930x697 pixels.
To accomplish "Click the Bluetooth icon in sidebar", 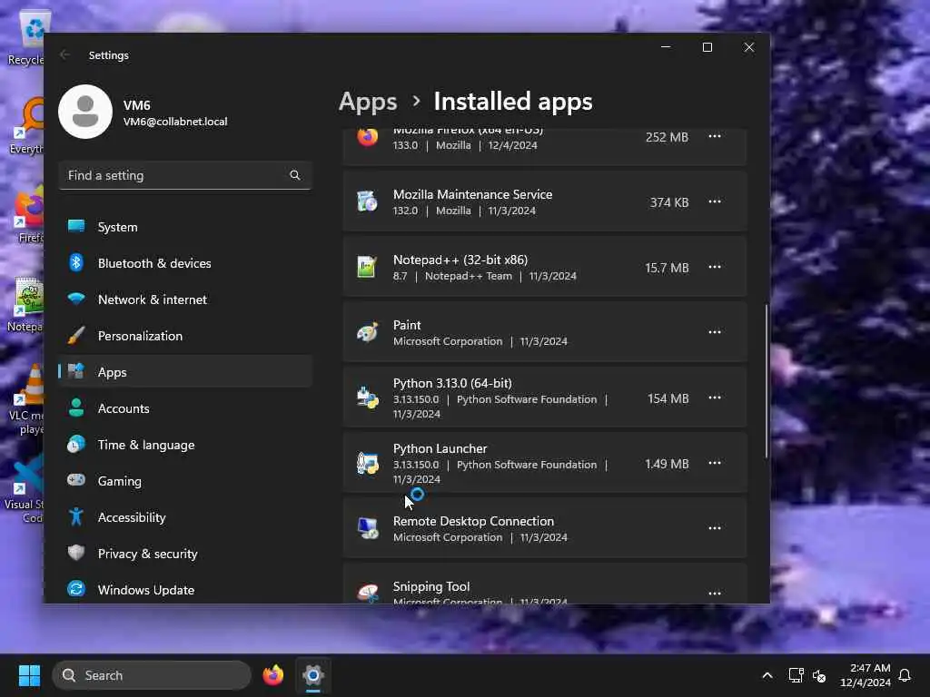I will 76,262.
